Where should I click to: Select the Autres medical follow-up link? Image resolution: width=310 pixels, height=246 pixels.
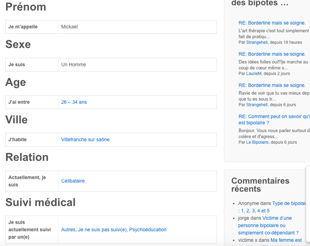pyautogui.click(x=68, y=230)
